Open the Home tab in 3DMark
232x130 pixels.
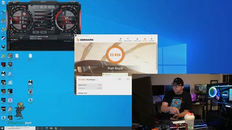tap(120, 39)
